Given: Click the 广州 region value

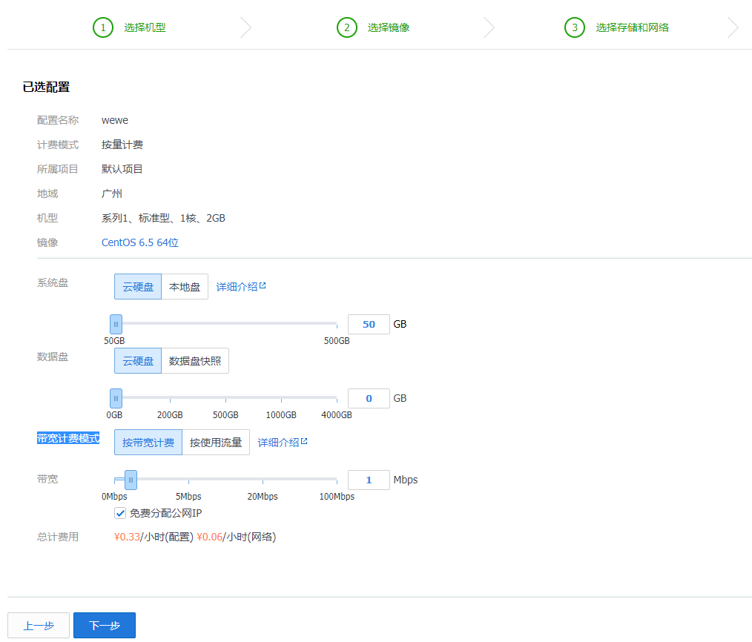Looking at the screenshot, I should [x=112, y=193].
